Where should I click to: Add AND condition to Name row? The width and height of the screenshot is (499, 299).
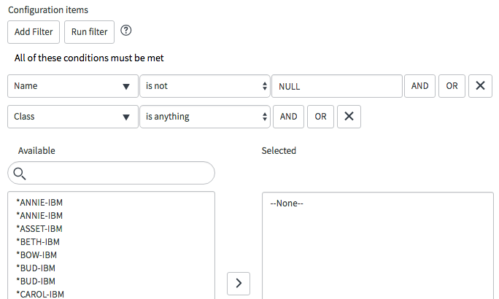pyautogui.click(x=420, y=86)
